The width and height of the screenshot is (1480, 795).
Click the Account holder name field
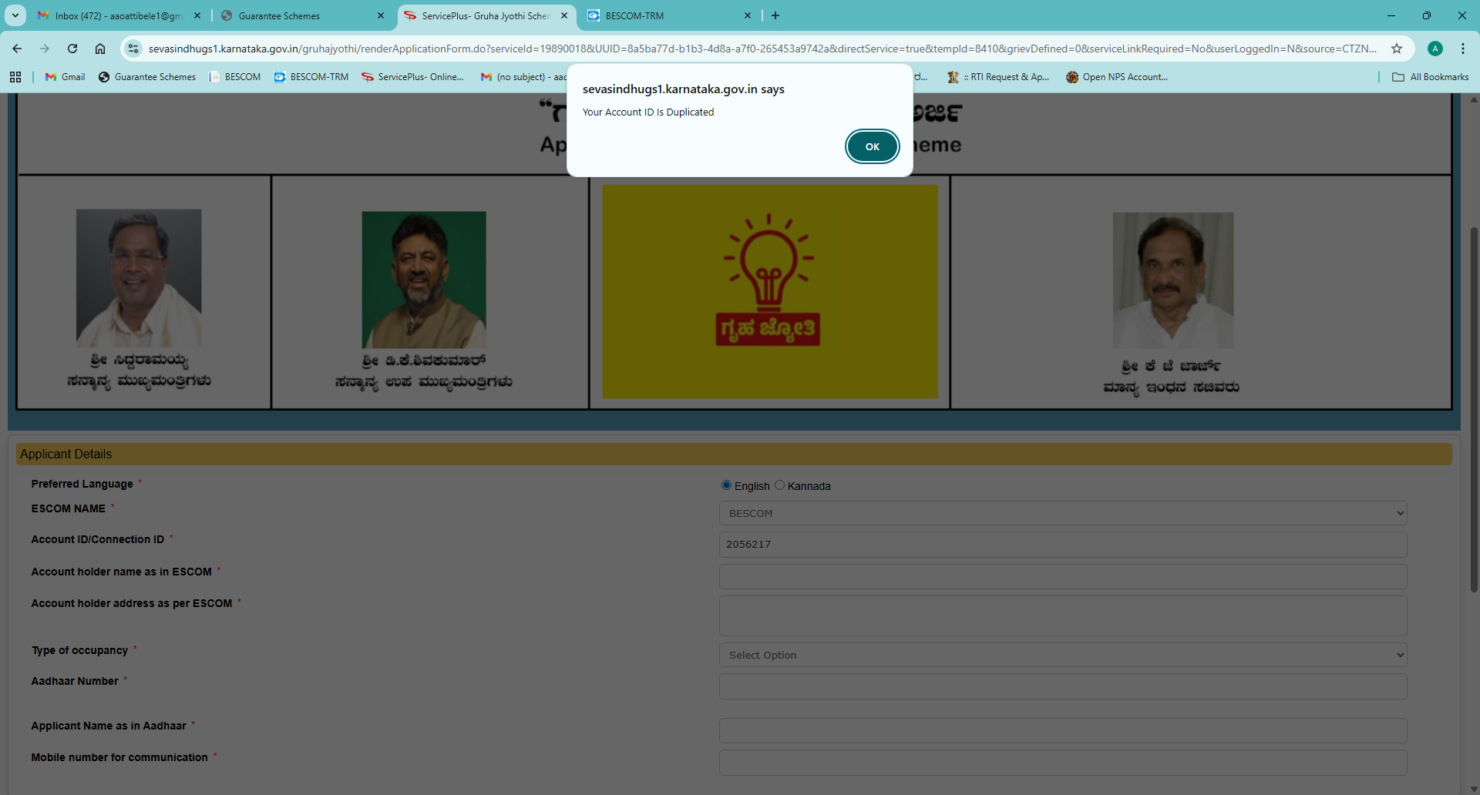pos(1063,576)
